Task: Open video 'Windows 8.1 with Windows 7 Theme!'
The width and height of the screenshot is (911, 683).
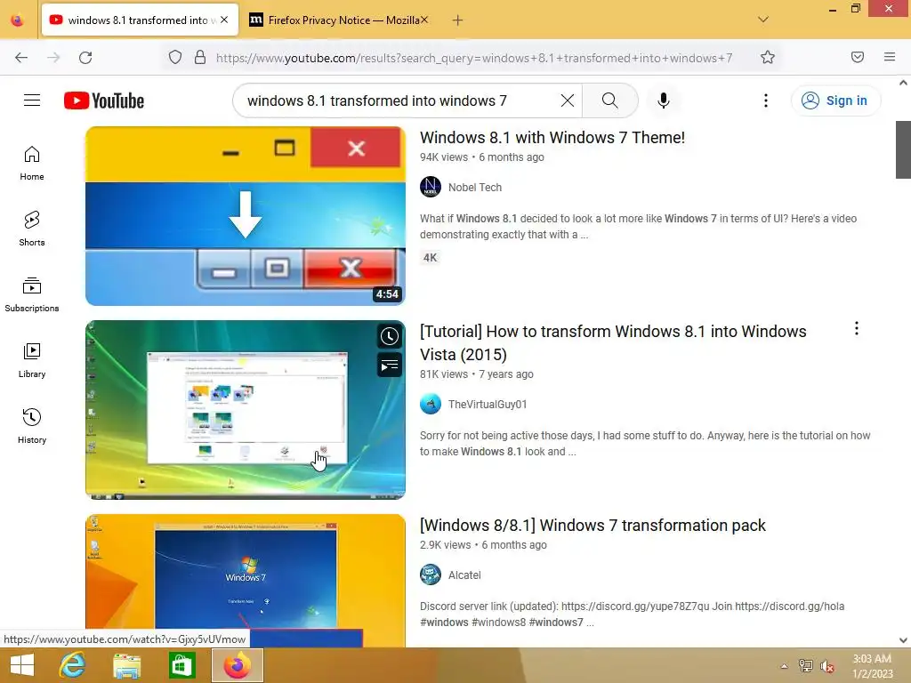Action: pos(552,138)
